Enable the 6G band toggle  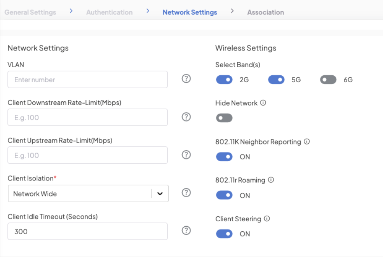[x=328, y=80]
